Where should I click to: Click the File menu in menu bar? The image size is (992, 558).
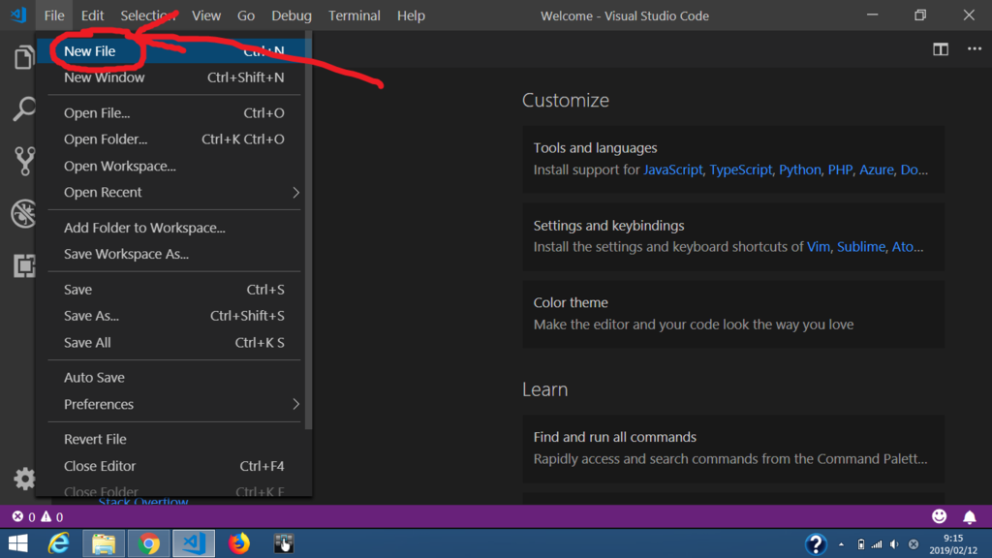[x=54, y=15]
